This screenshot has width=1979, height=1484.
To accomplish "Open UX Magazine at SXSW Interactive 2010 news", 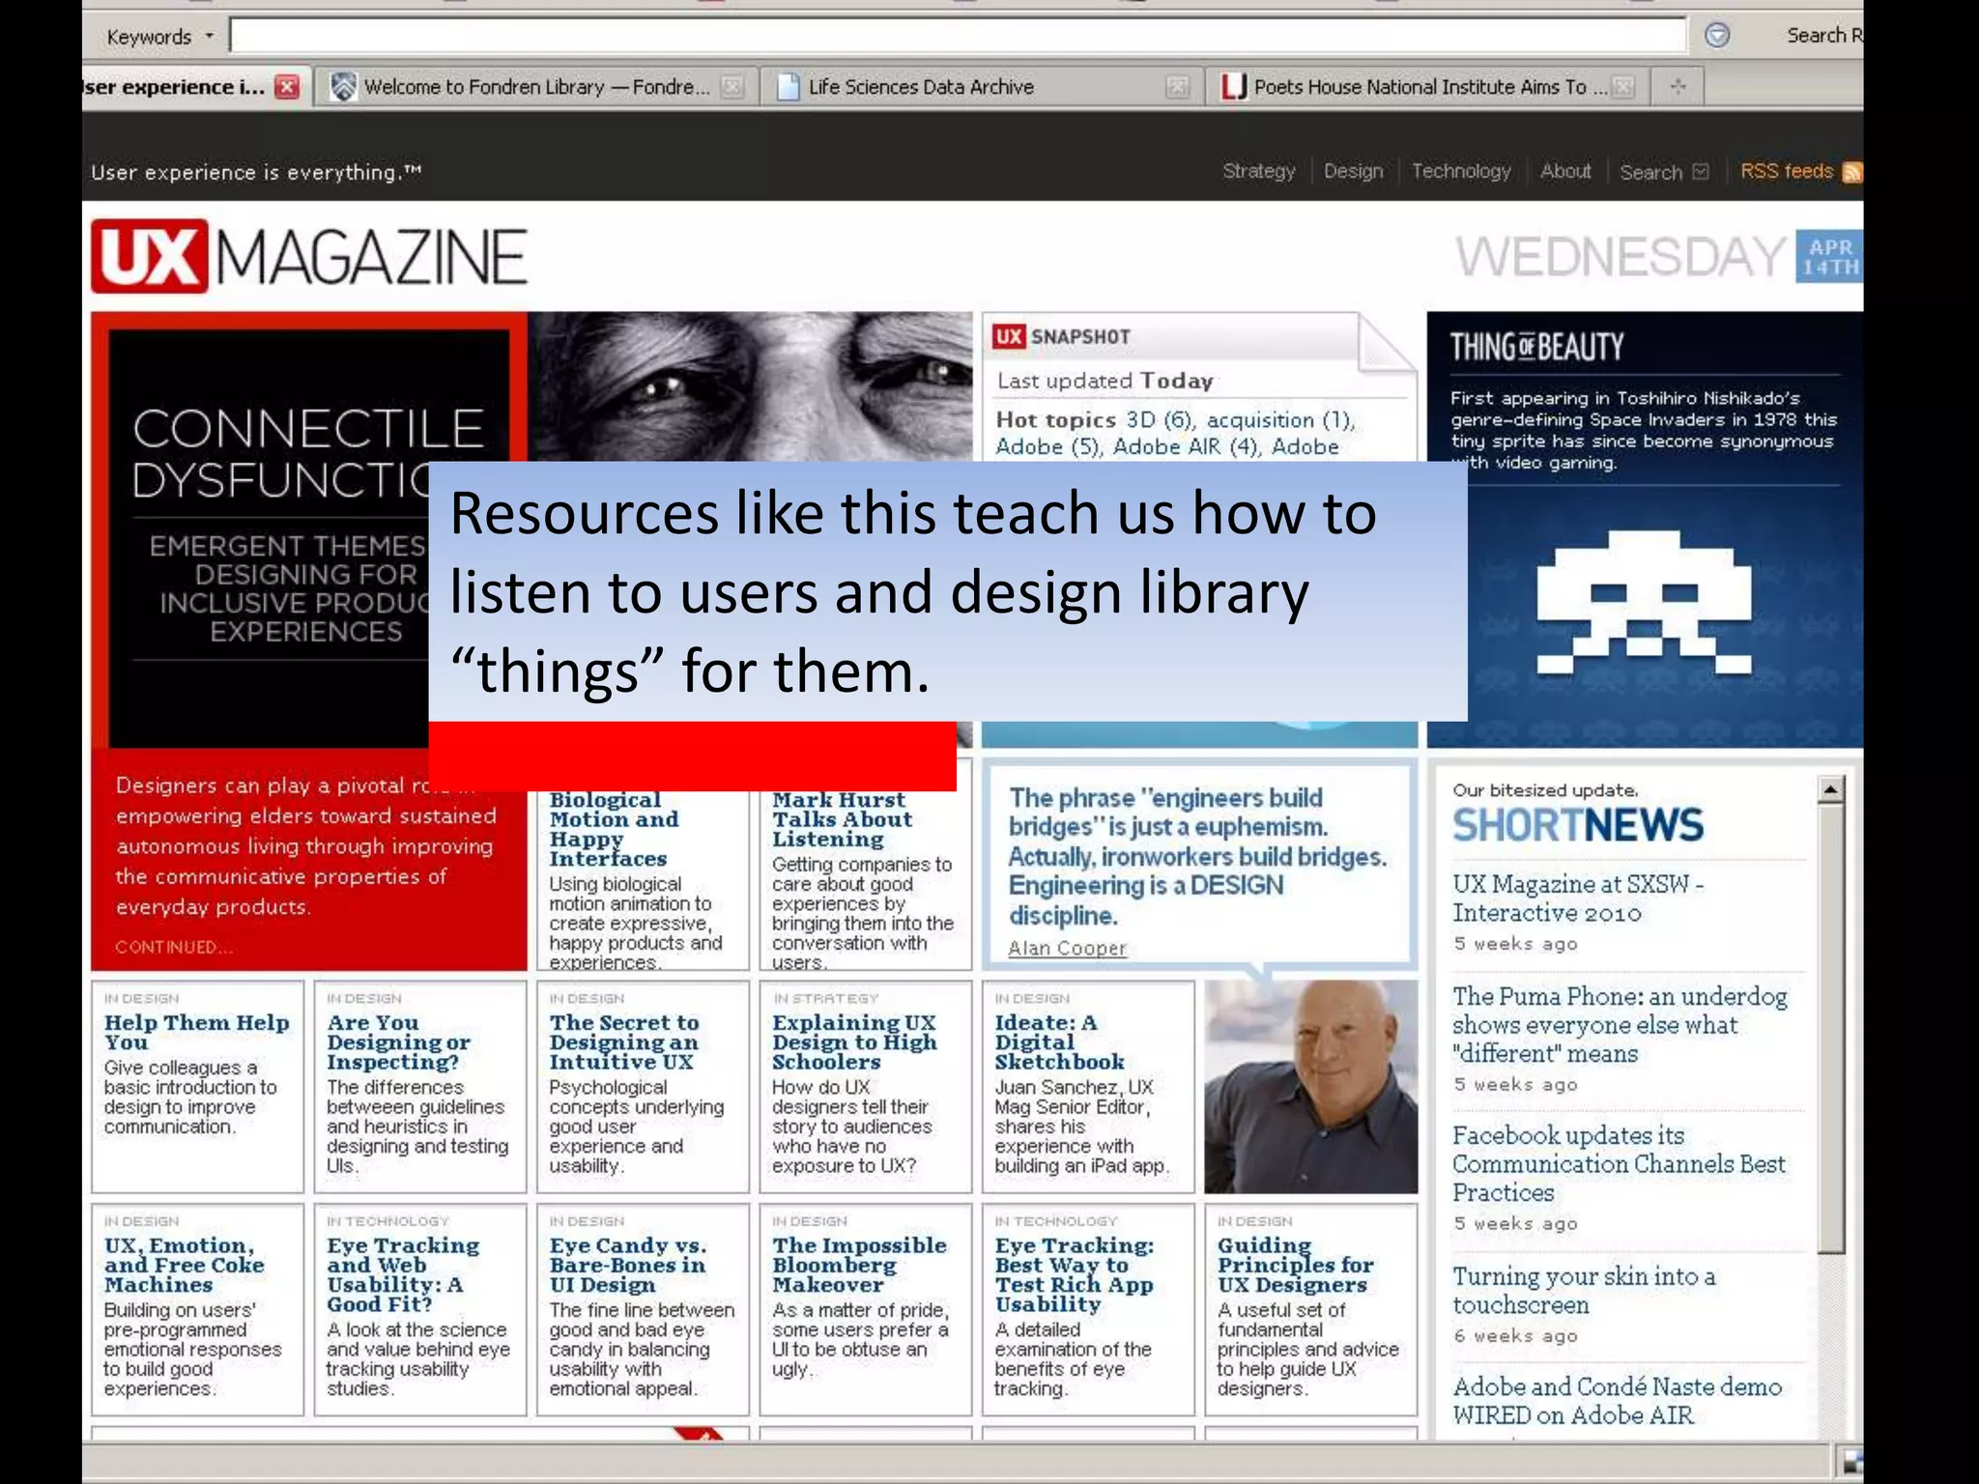I will (x=1577, y=898).
